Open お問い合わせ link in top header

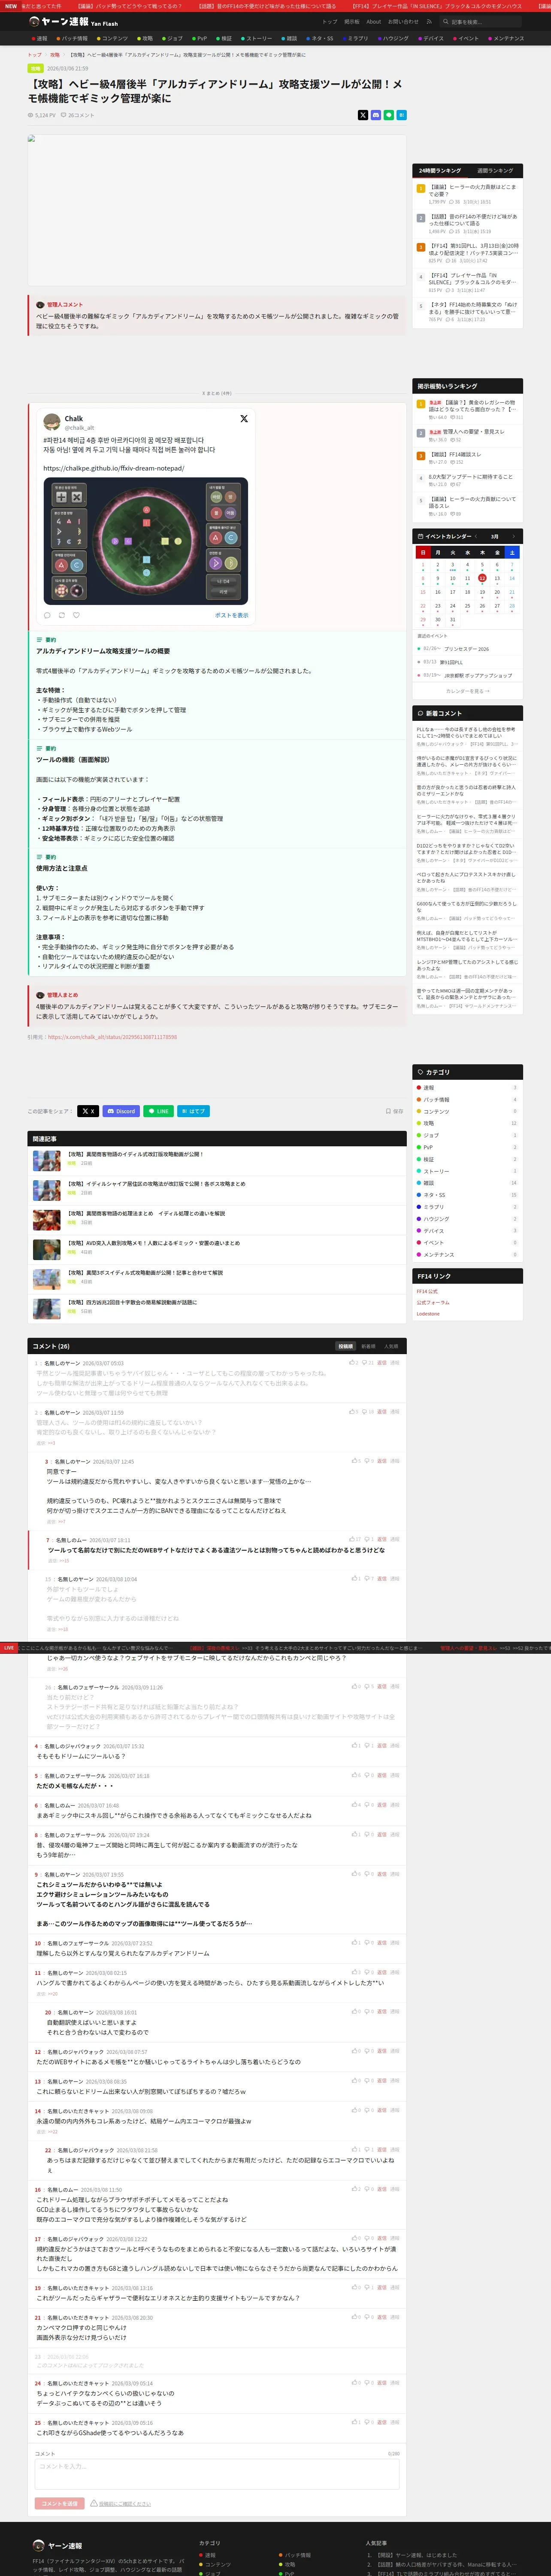pyautogui.click(x=403, y=21)
